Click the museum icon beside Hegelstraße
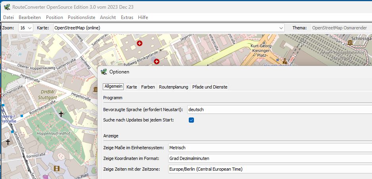 [95, 90]
